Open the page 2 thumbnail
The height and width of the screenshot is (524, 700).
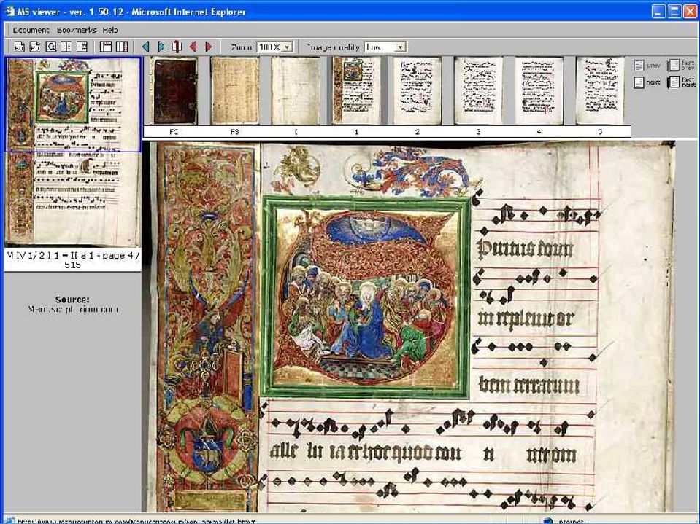pos(417,91)
